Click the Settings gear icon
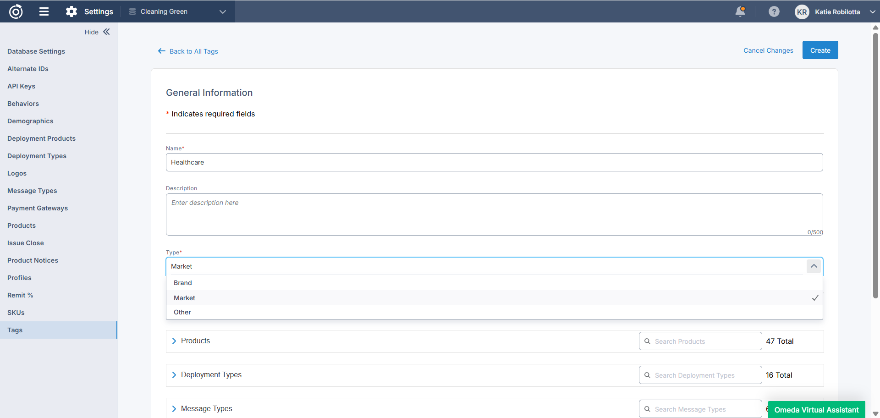The width and height of the screenshot is (880, 418). click(71, 11)
